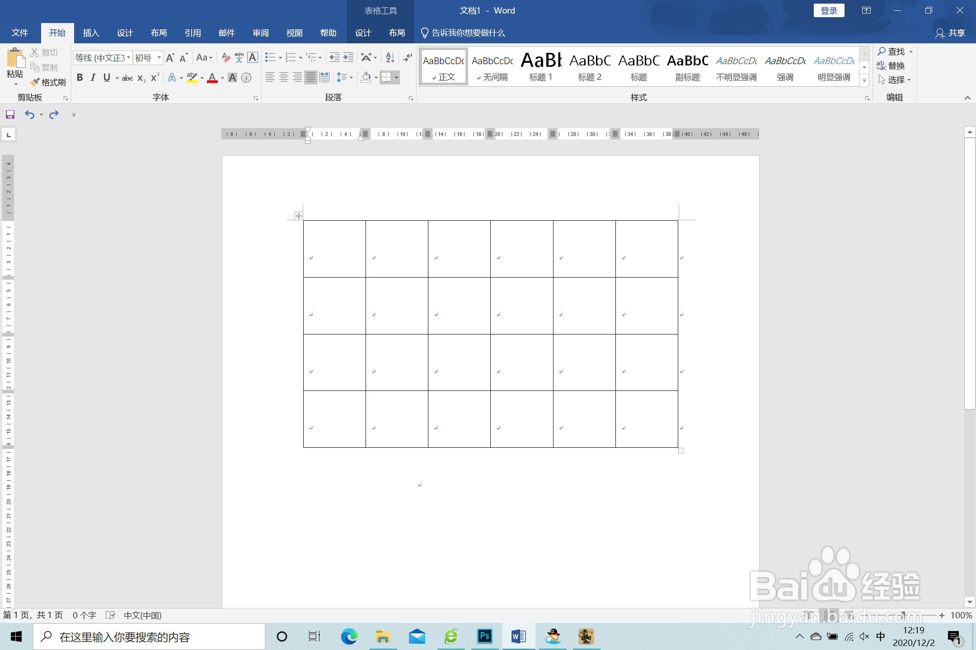Image resolution: width=976 pixels, height=650 pixels.
Task: Click the Sort A-Z icon
Action: (x=390, y=57)
